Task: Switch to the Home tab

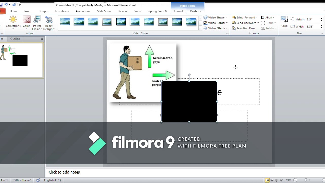Action: click(13, 11)
